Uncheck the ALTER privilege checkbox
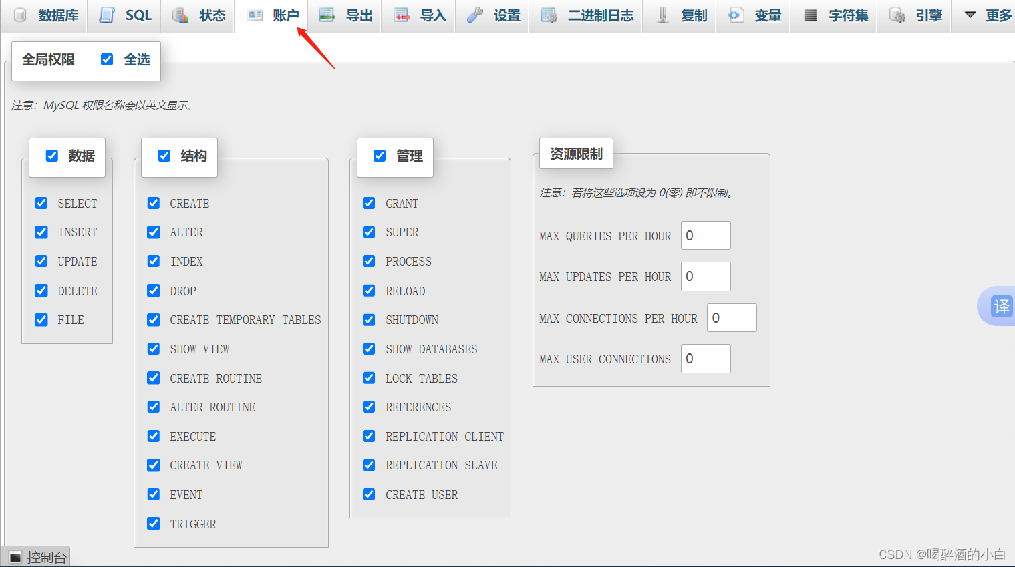 (x=154, y=232)
